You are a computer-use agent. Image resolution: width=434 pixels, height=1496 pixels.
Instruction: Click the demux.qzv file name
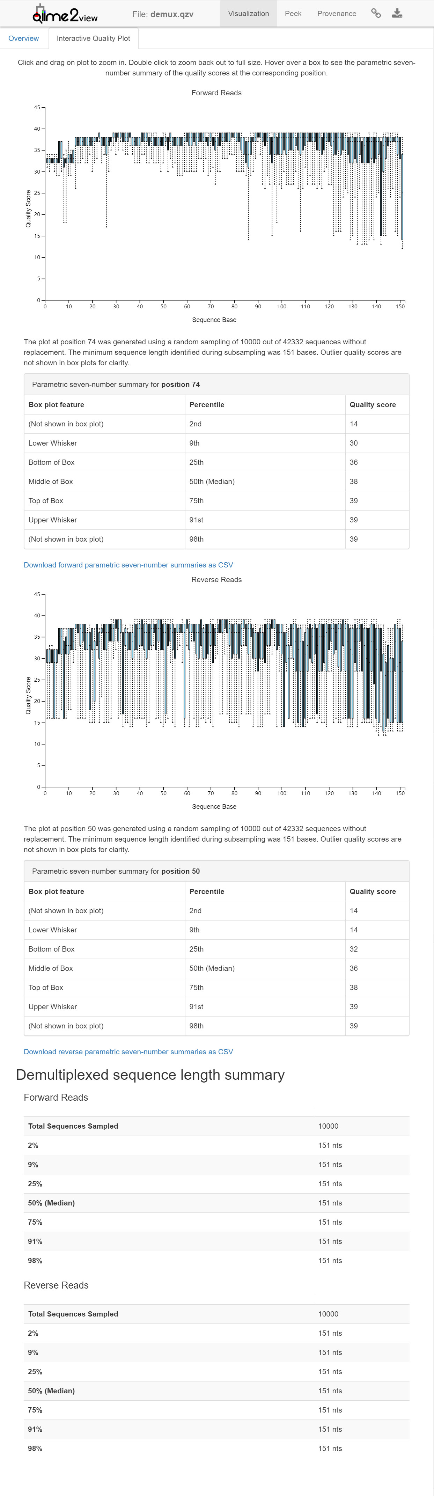pyautogui.click(x=172, y=14)
